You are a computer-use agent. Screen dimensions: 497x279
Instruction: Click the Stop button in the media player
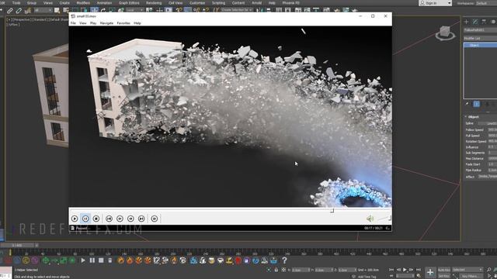tap(96, 219)
